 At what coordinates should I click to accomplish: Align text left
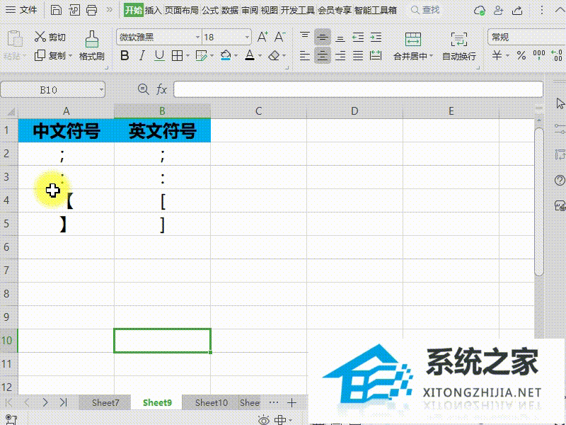pyautogui.click(x=305, y=56)
